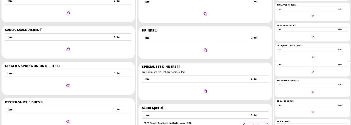Click the Order column header under Drinks

pos(254,38)
